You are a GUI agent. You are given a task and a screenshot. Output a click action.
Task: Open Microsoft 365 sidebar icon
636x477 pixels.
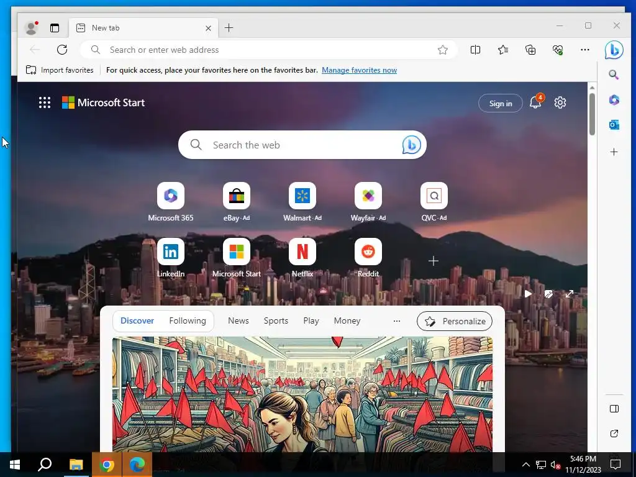(x=614, y=100)
